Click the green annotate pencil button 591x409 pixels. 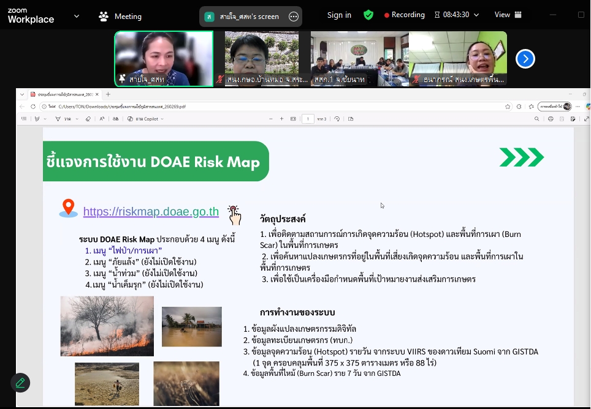click(20, 383)
